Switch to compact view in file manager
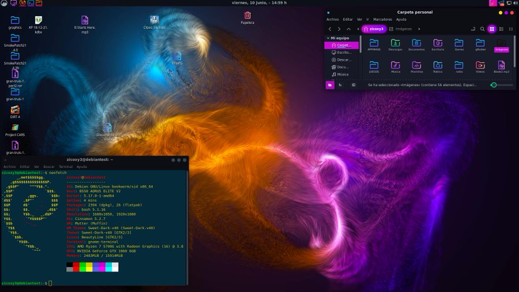The height and width of the screenshot is (292, 519). point(511,29)
